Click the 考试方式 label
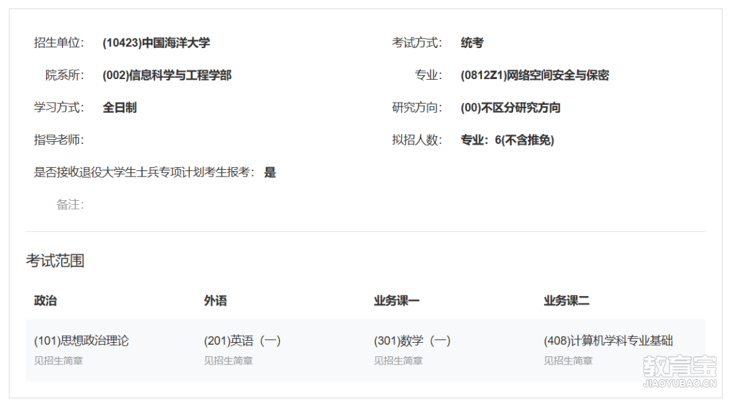 pyautogui.click(x=417, y=43)
